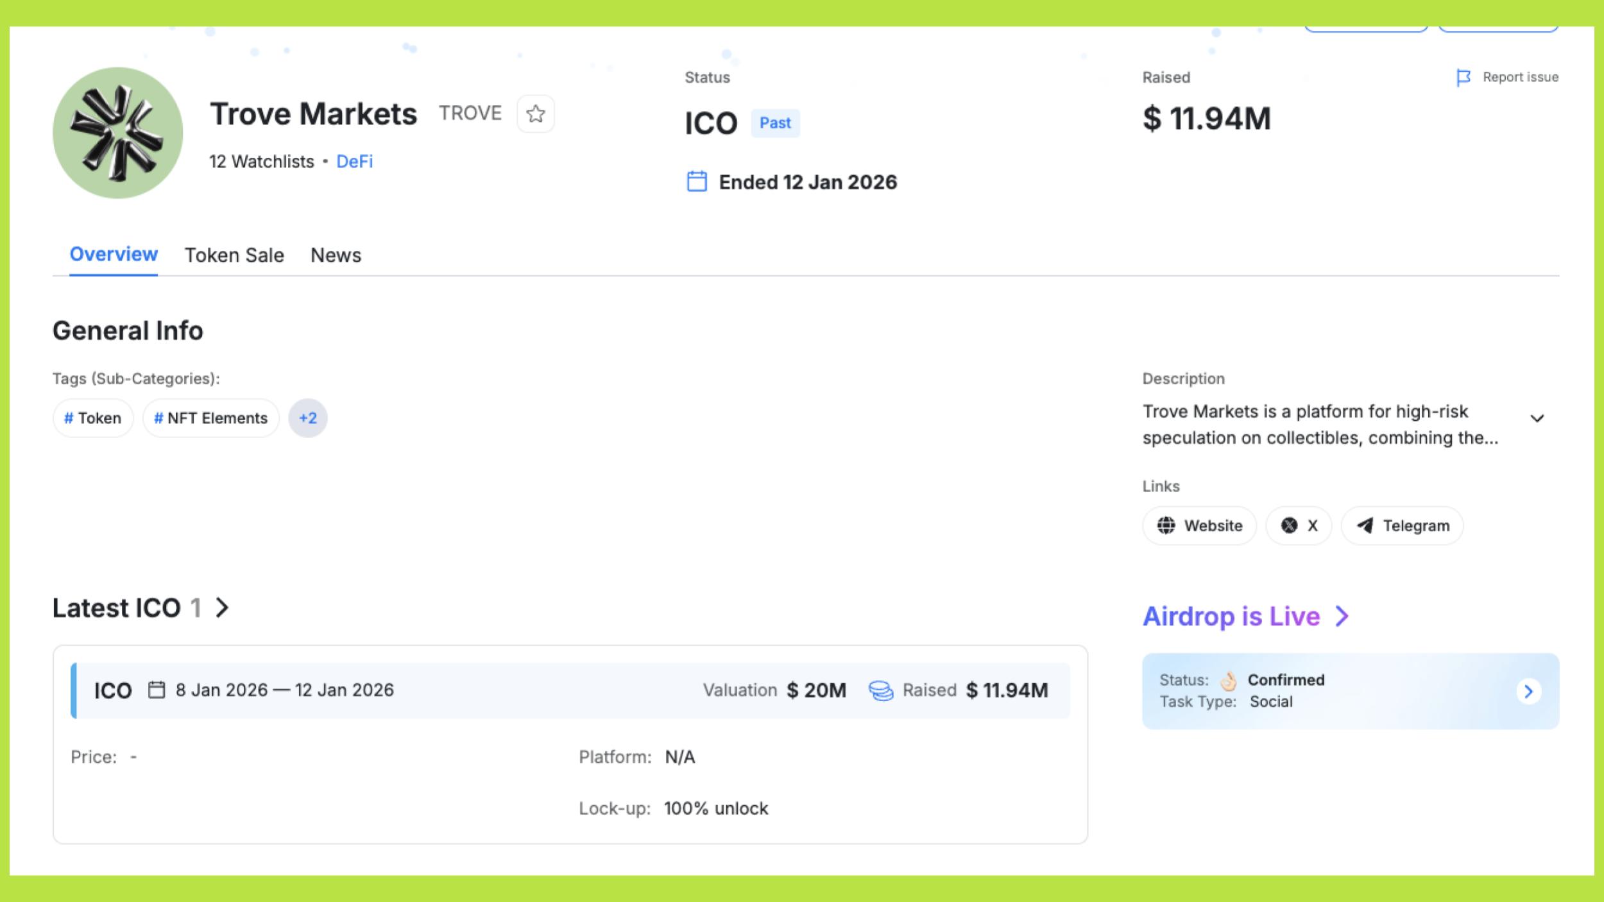Open the Website globe link
Screen dimensions: 1604x902
pos(1199,525)
